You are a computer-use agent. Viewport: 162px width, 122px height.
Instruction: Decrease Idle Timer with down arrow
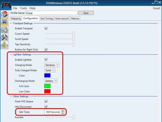[x=63, y=113]
